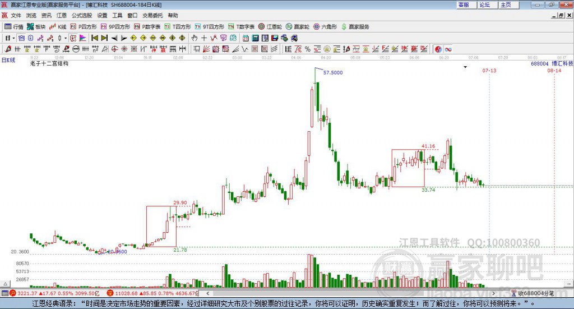The height and width of the screenshot is (309, 574).
Task: Open the 9P四方形 tool
Action: [115, 27]
